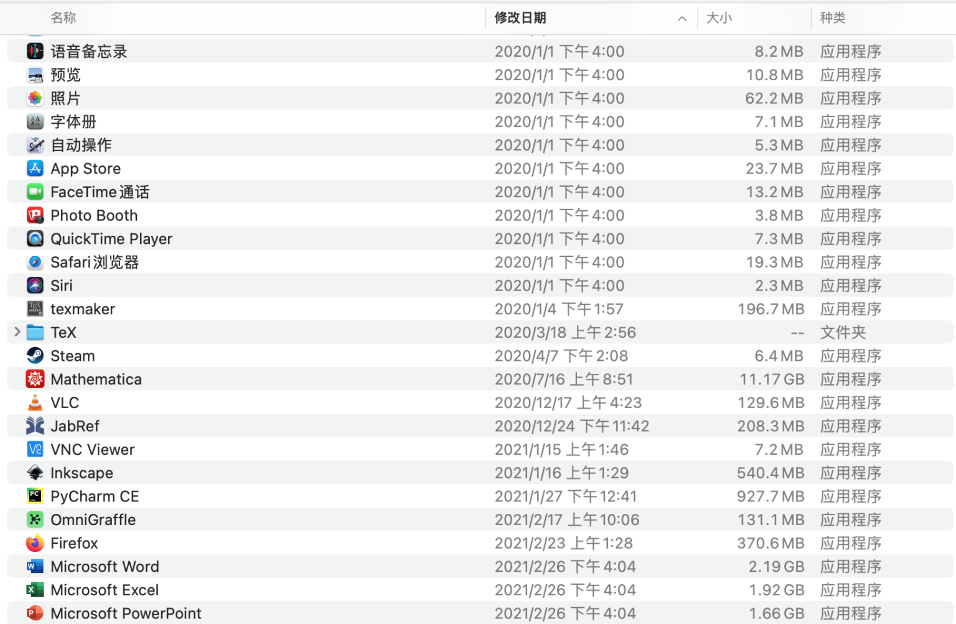Click the Automator (自动操作) icon
This screenshot has height=624, width=956.
[x=35, y=145]
